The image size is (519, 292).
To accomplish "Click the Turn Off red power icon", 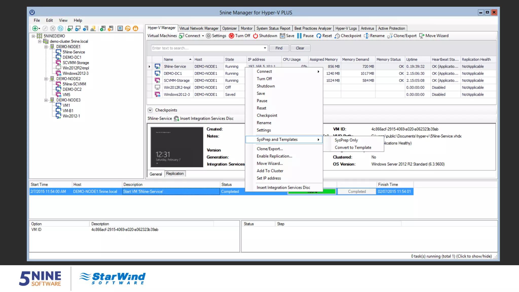I will coord(231,36).
